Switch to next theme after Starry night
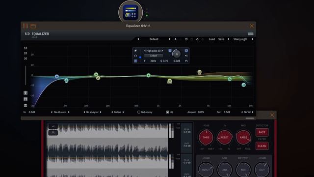314x177 pixels. tap(253, 39)
